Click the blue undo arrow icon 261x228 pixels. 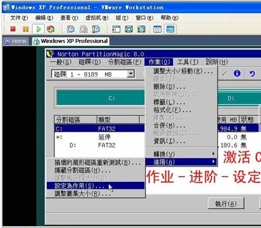point(252,73)
